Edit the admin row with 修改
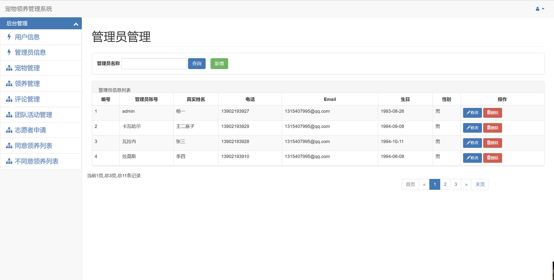Image resolution: width=554 pixels, height=280 pixels. pos(472,113)
